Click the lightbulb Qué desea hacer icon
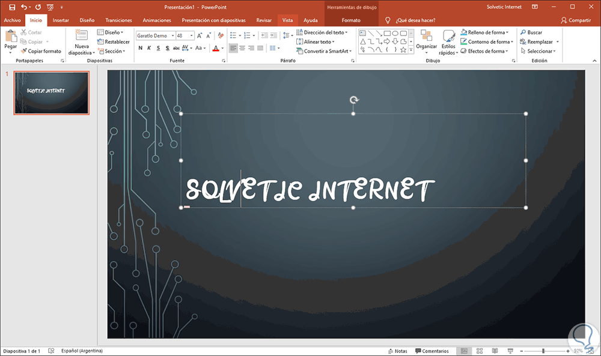This screenshot has width=601, height=356. click(388, 20)
